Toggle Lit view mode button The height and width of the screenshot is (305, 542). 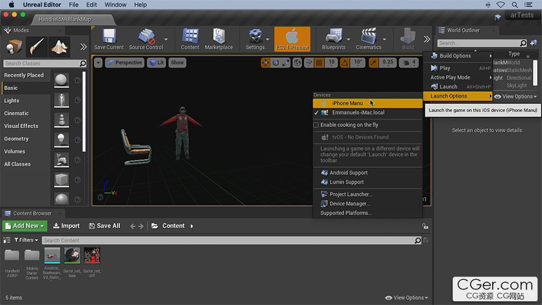[156, 63]
